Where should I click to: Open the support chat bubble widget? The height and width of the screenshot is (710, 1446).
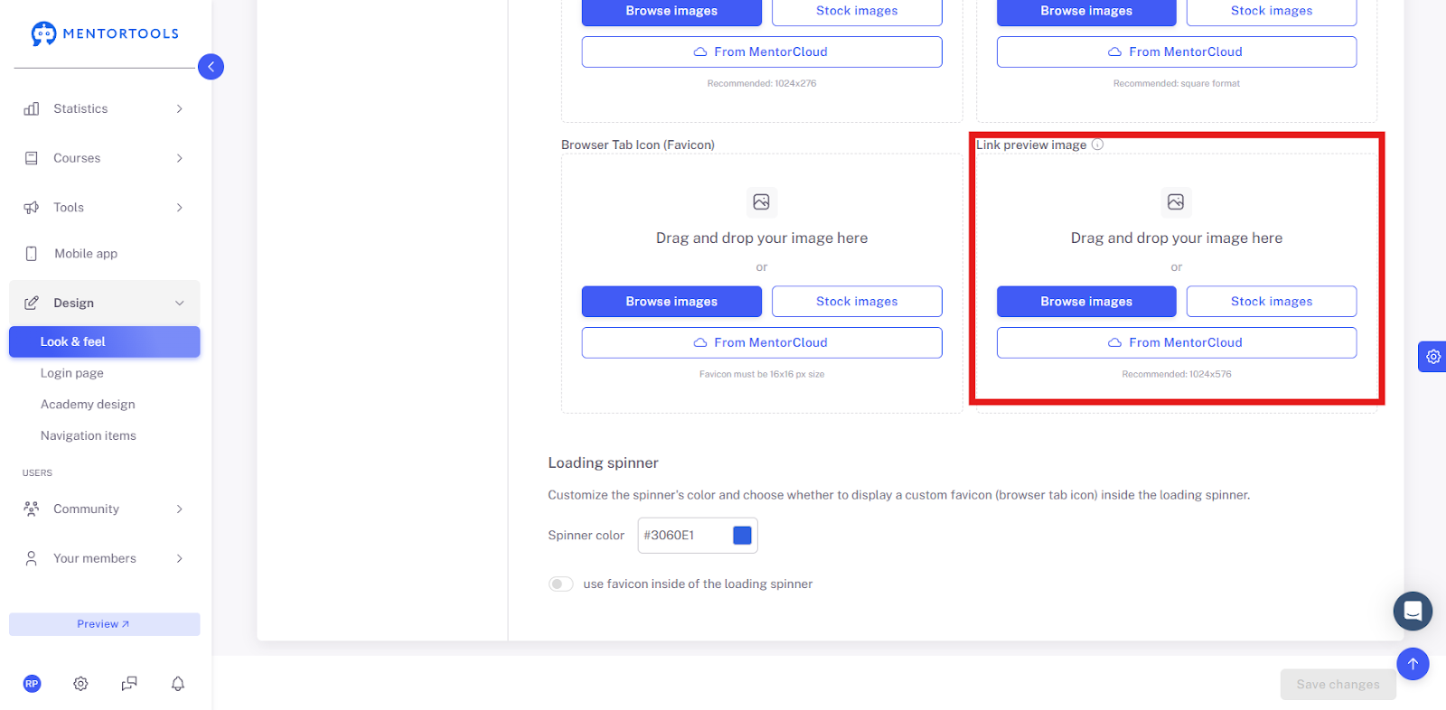[x=1413, y=612]
